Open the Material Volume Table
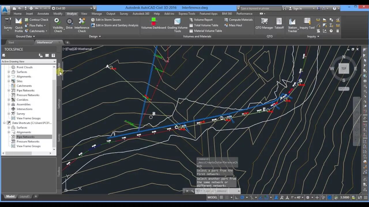Image resolution: width=369 pixels, height=207 pixels. pyautogui.click(x=206, y=31)
